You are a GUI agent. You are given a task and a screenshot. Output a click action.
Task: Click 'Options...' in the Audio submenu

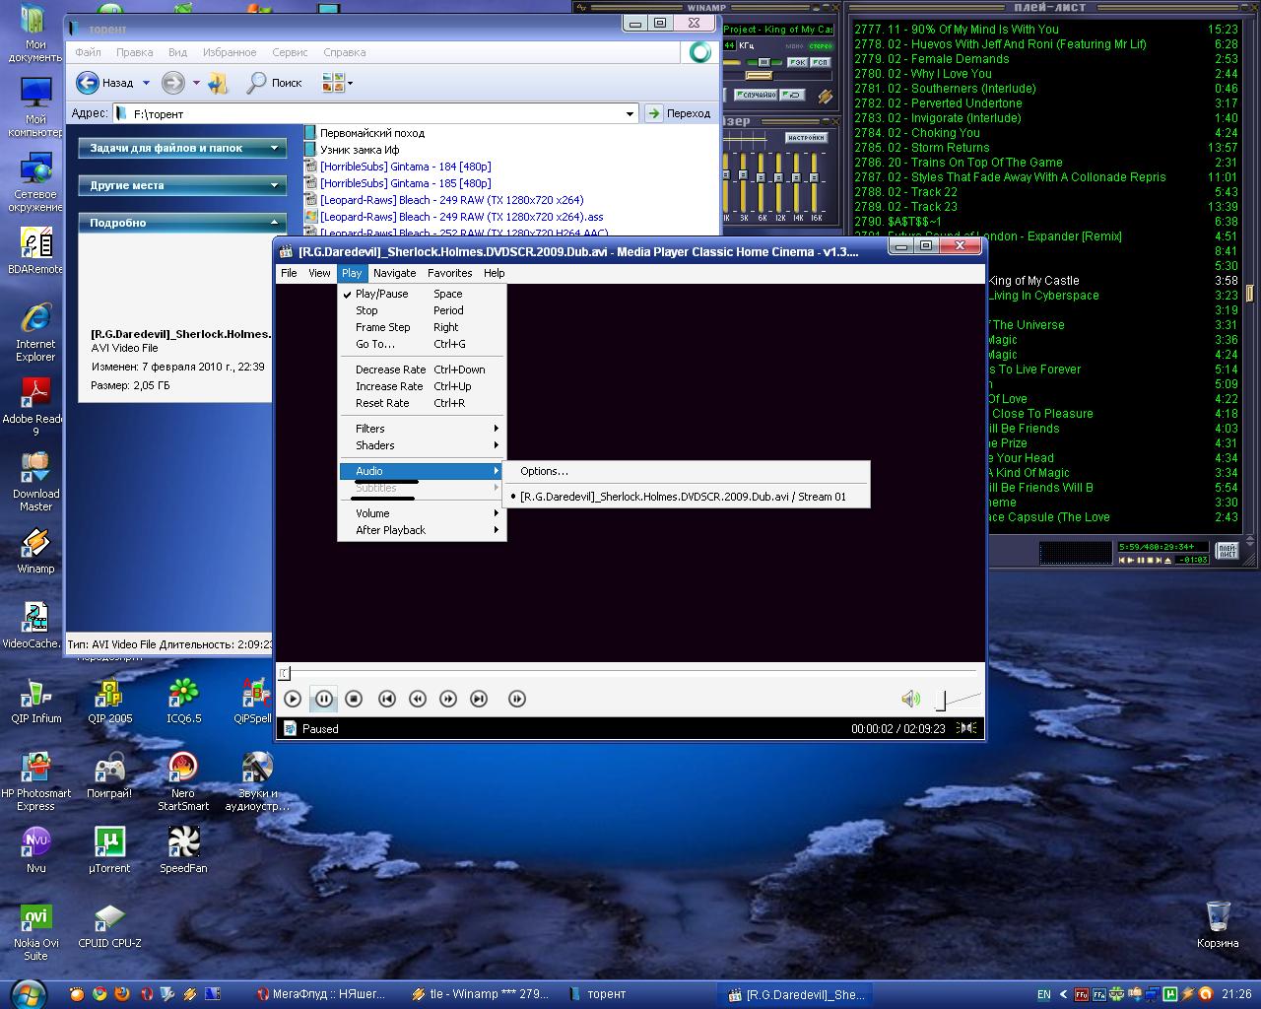544,471
